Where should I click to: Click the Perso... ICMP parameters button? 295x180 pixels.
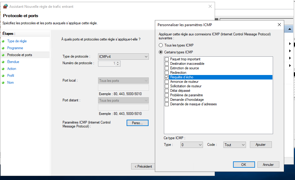(137, 123)
